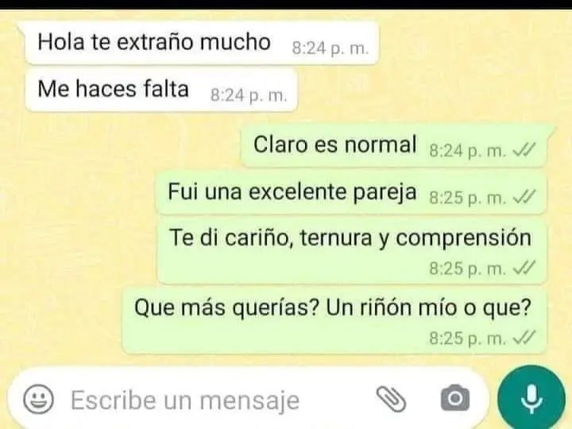
Task: Open the emoji picker smiley icon
Action: coord(38,399)
